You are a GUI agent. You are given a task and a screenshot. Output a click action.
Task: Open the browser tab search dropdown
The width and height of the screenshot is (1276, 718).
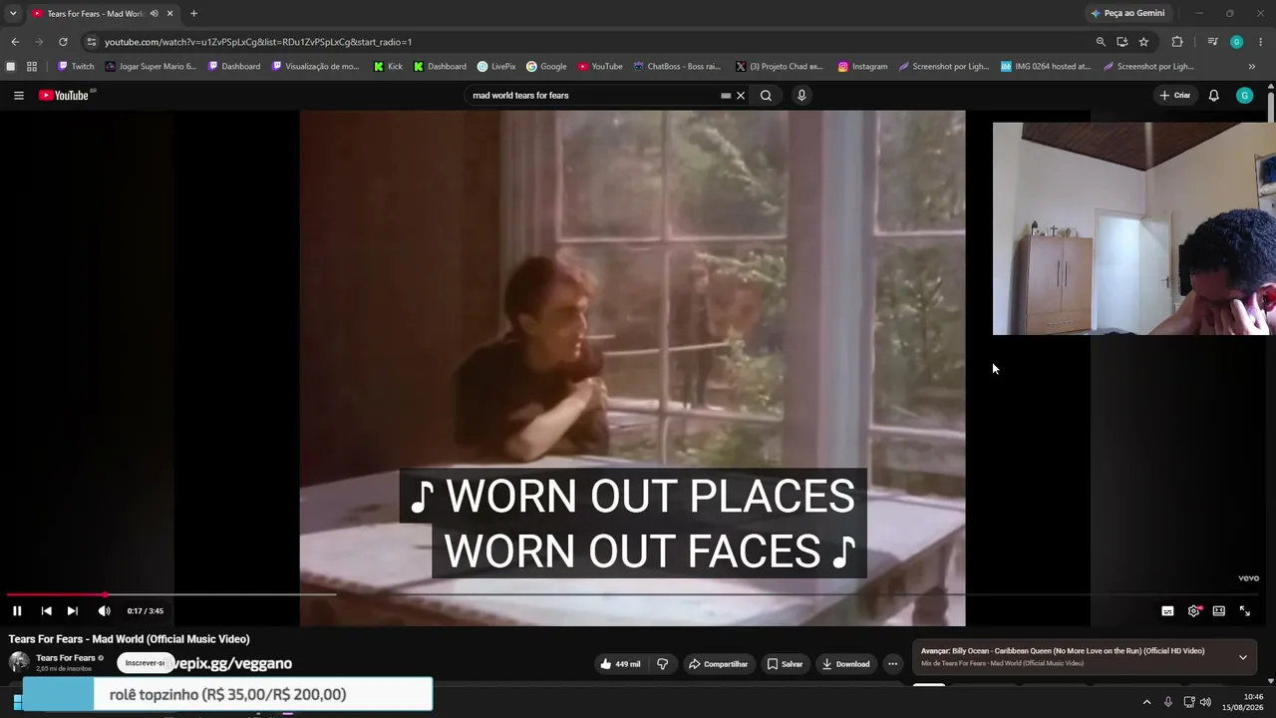[x=13, y=13]
